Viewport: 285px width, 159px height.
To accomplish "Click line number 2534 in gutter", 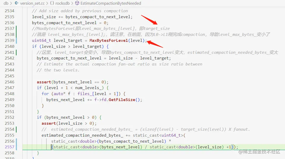I will (x=9, y=11).
